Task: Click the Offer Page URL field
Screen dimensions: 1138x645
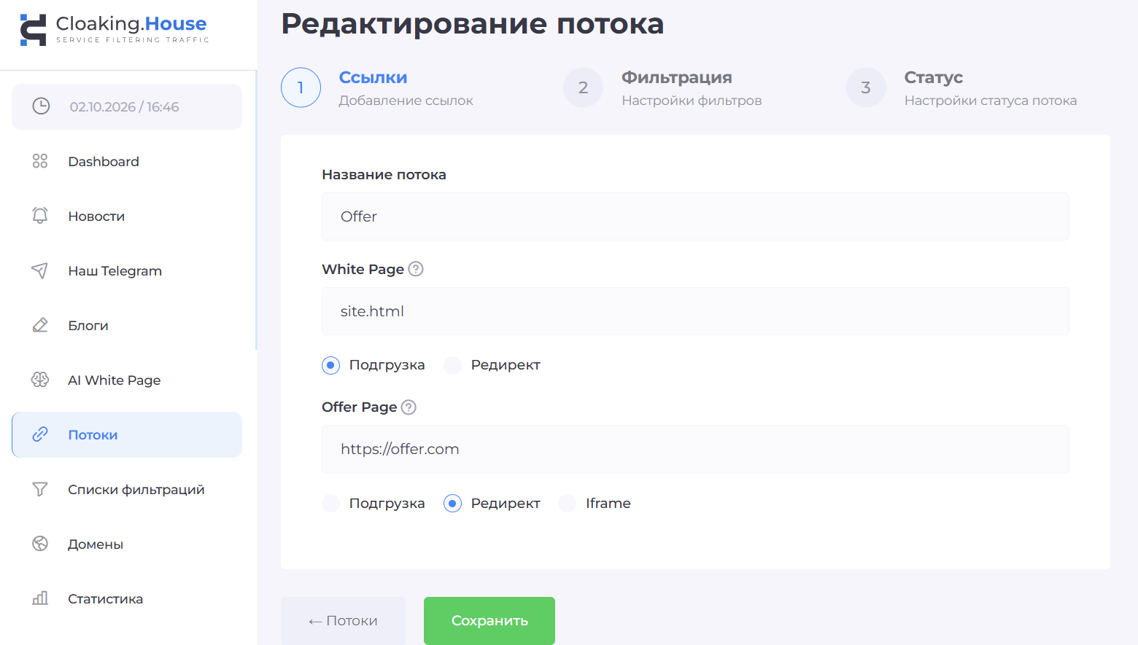Action: pyautogui.click(x=695, y=449)
